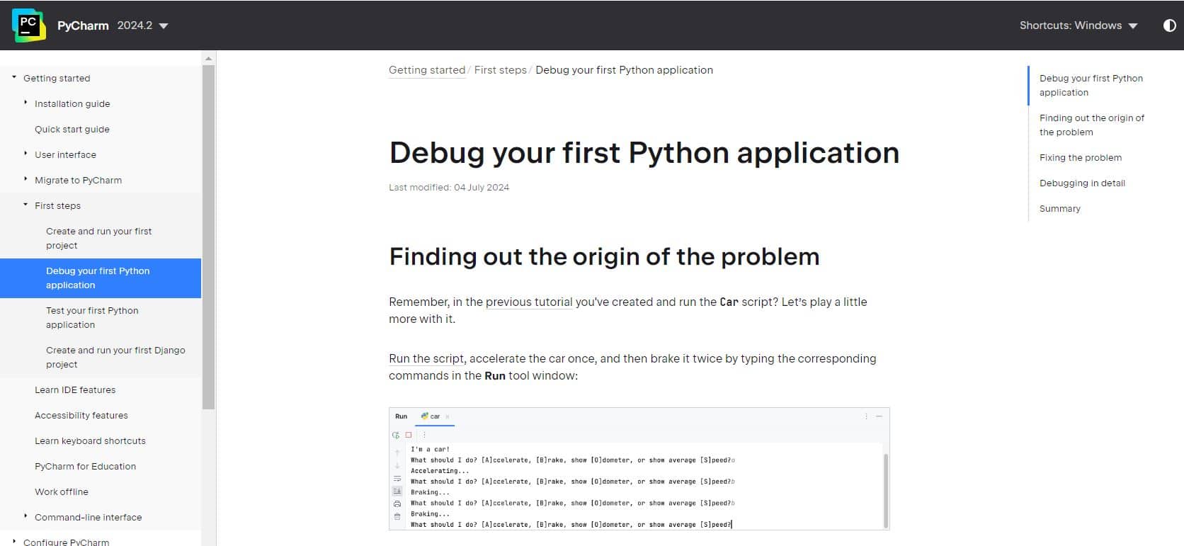Click the PyCharm logo icon

28,25
